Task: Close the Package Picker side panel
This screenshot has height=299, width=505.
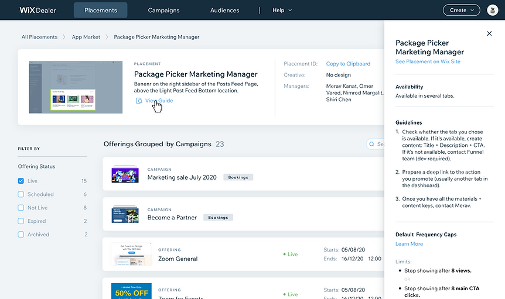Action: [x=489, y=33]
